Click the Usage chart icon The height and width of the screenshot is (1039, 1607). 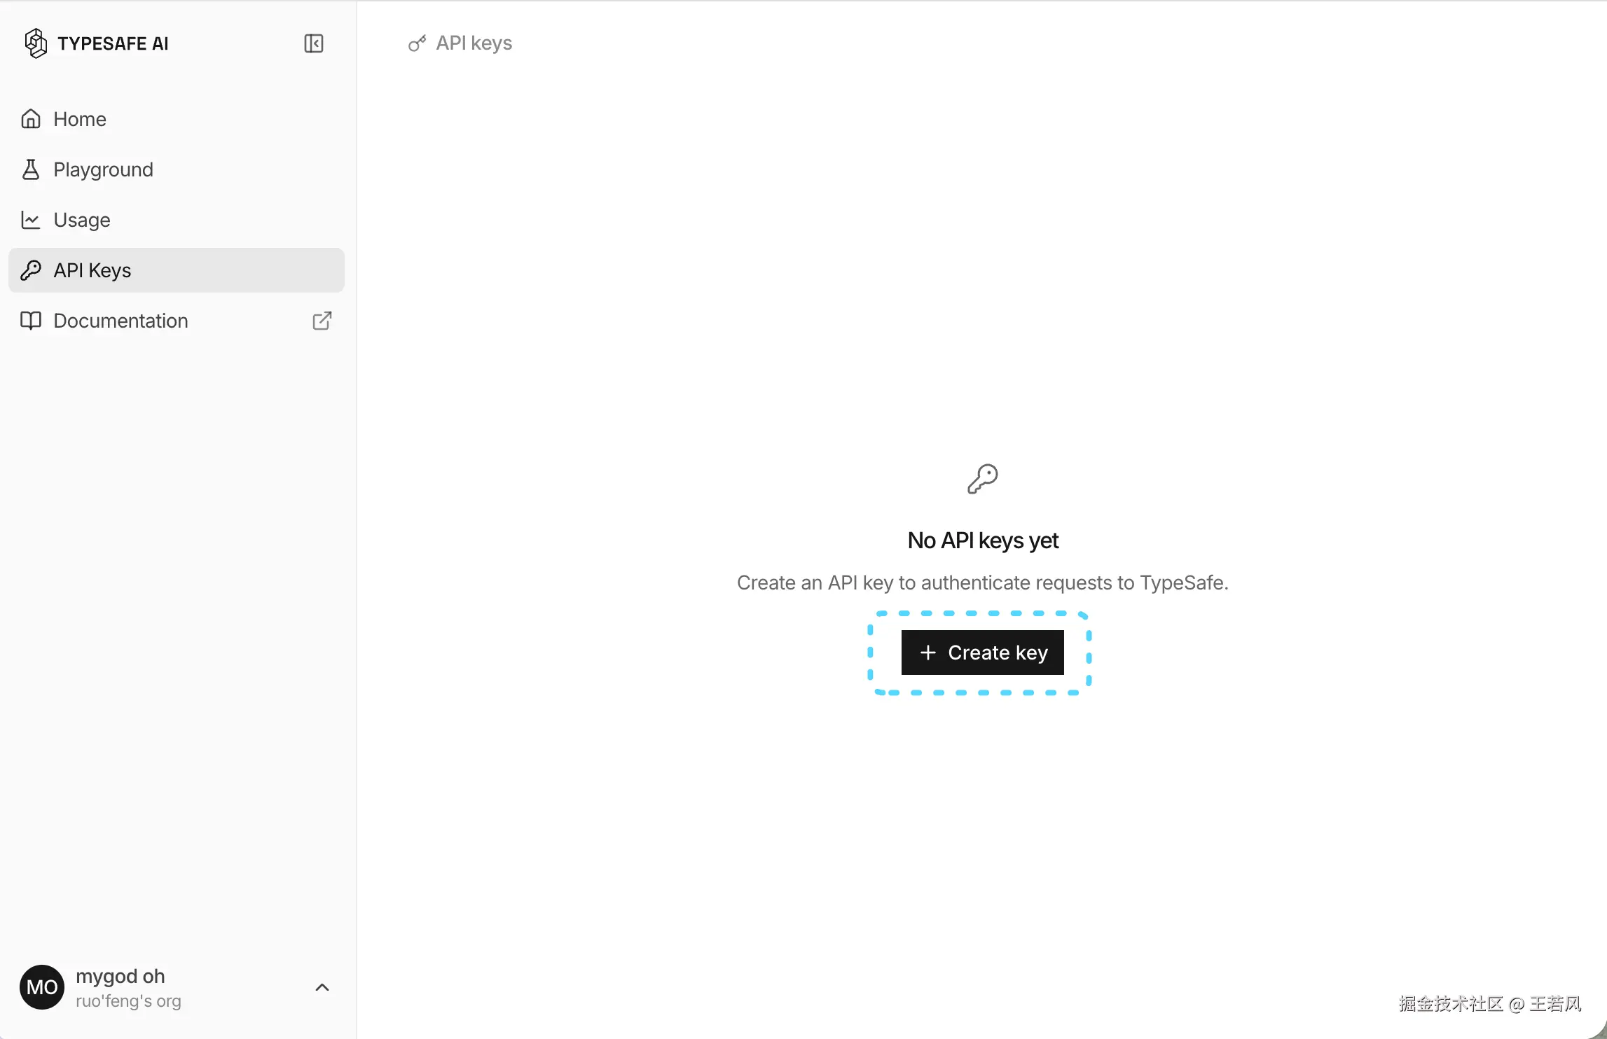[x=31, y=220]
